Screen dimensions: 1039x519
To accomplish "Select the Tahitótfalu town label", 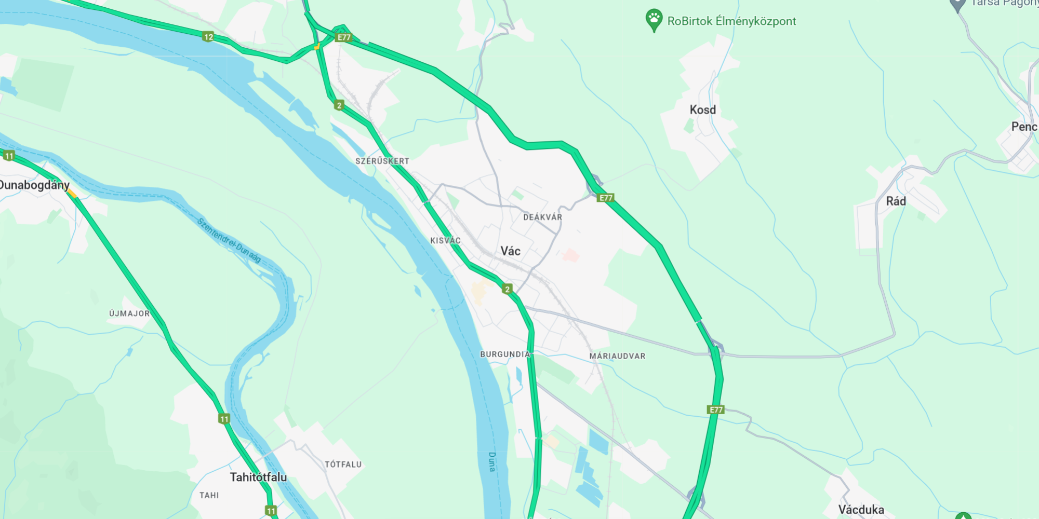I will click(258, 477).
